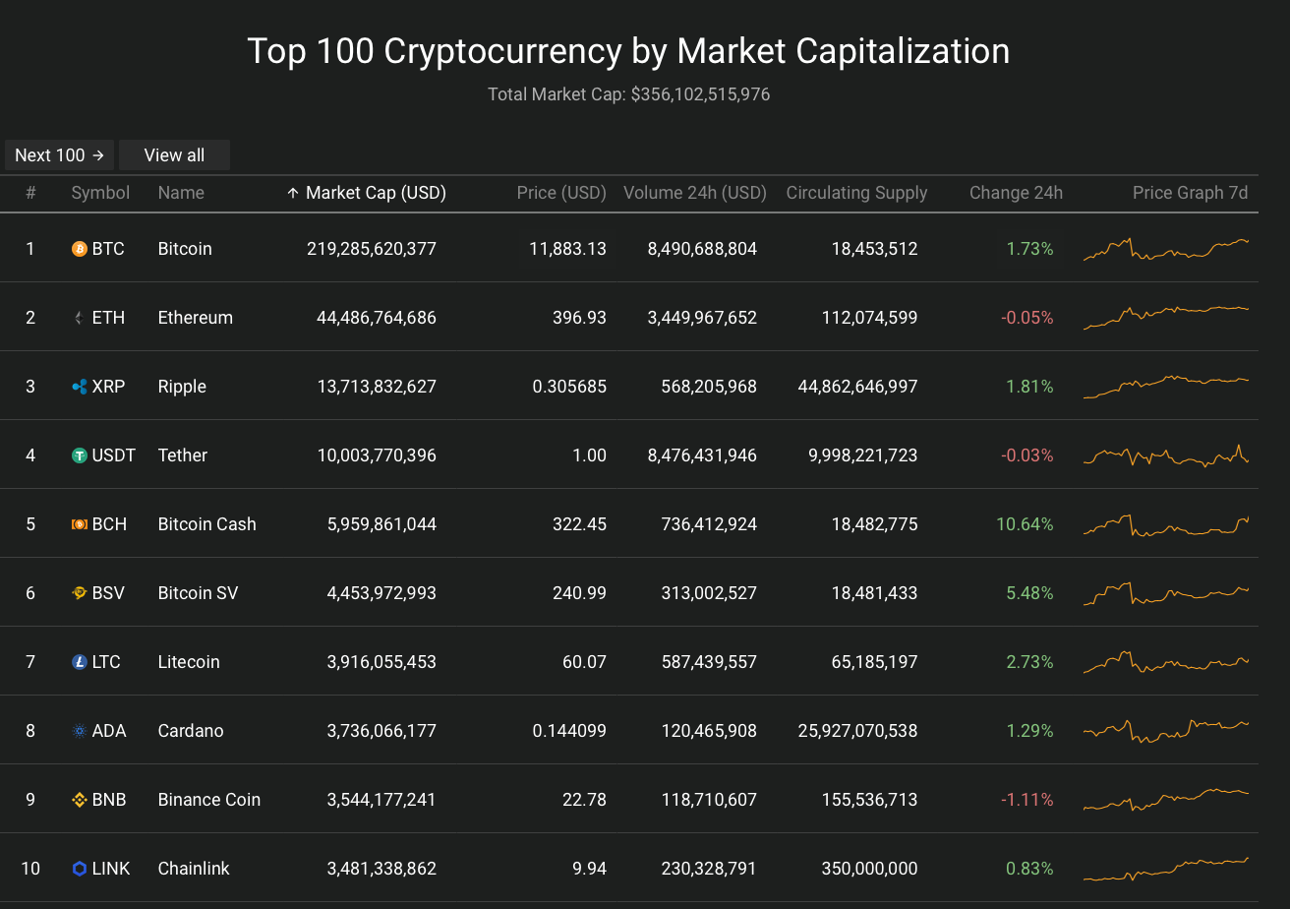Click the Ripple XRP logo icon
The height and width of the screenshot is (909, 1290).
(x=80, y=387)
